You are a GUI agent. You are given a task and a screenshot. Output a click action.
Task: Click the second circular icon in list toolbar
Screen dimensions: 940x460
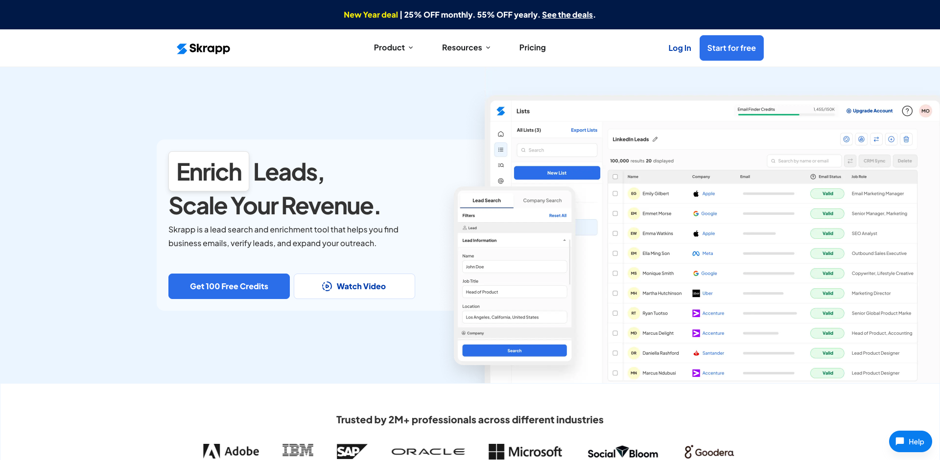861,139
